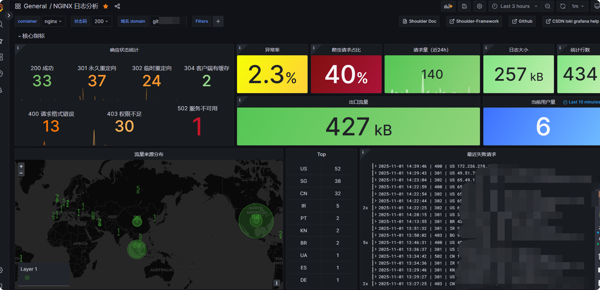
Task: Zoom out the time range
Action: point(548,6)
